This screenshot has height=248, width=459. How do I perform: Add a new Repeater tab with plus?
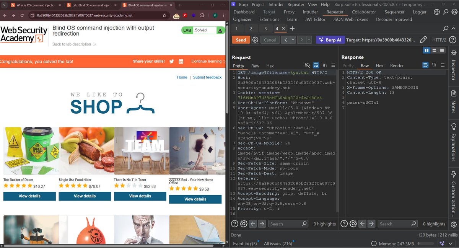pos(292,29)
